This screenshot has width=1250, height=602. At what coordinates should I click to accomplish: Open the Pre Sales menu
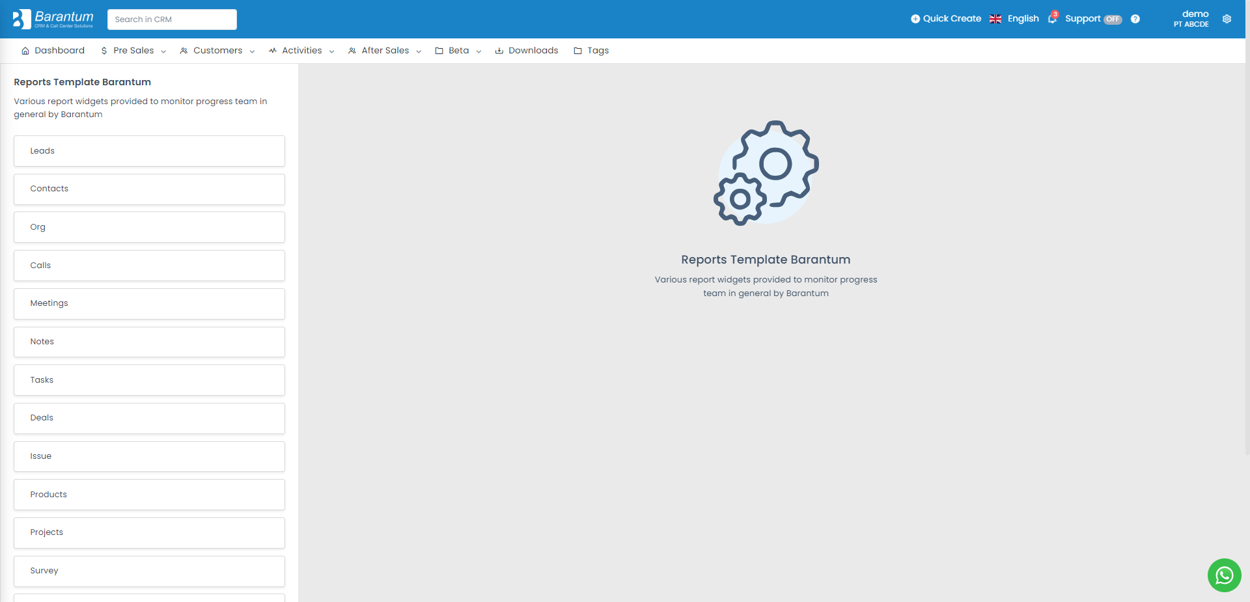[133, 51]
